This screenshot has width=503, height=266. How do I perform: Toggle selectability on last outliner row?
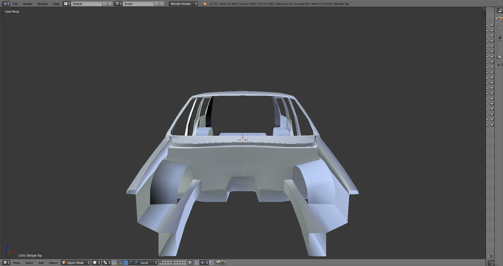tap(487, 125)
